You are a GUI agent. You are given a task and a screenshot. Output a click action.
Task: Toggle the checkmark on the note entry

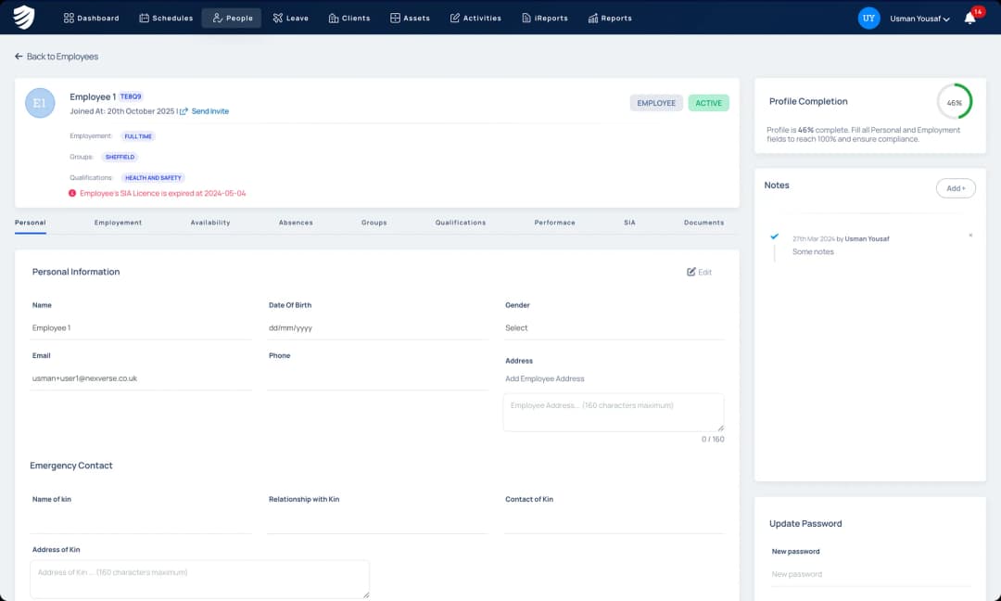click(x=775, y=237)
